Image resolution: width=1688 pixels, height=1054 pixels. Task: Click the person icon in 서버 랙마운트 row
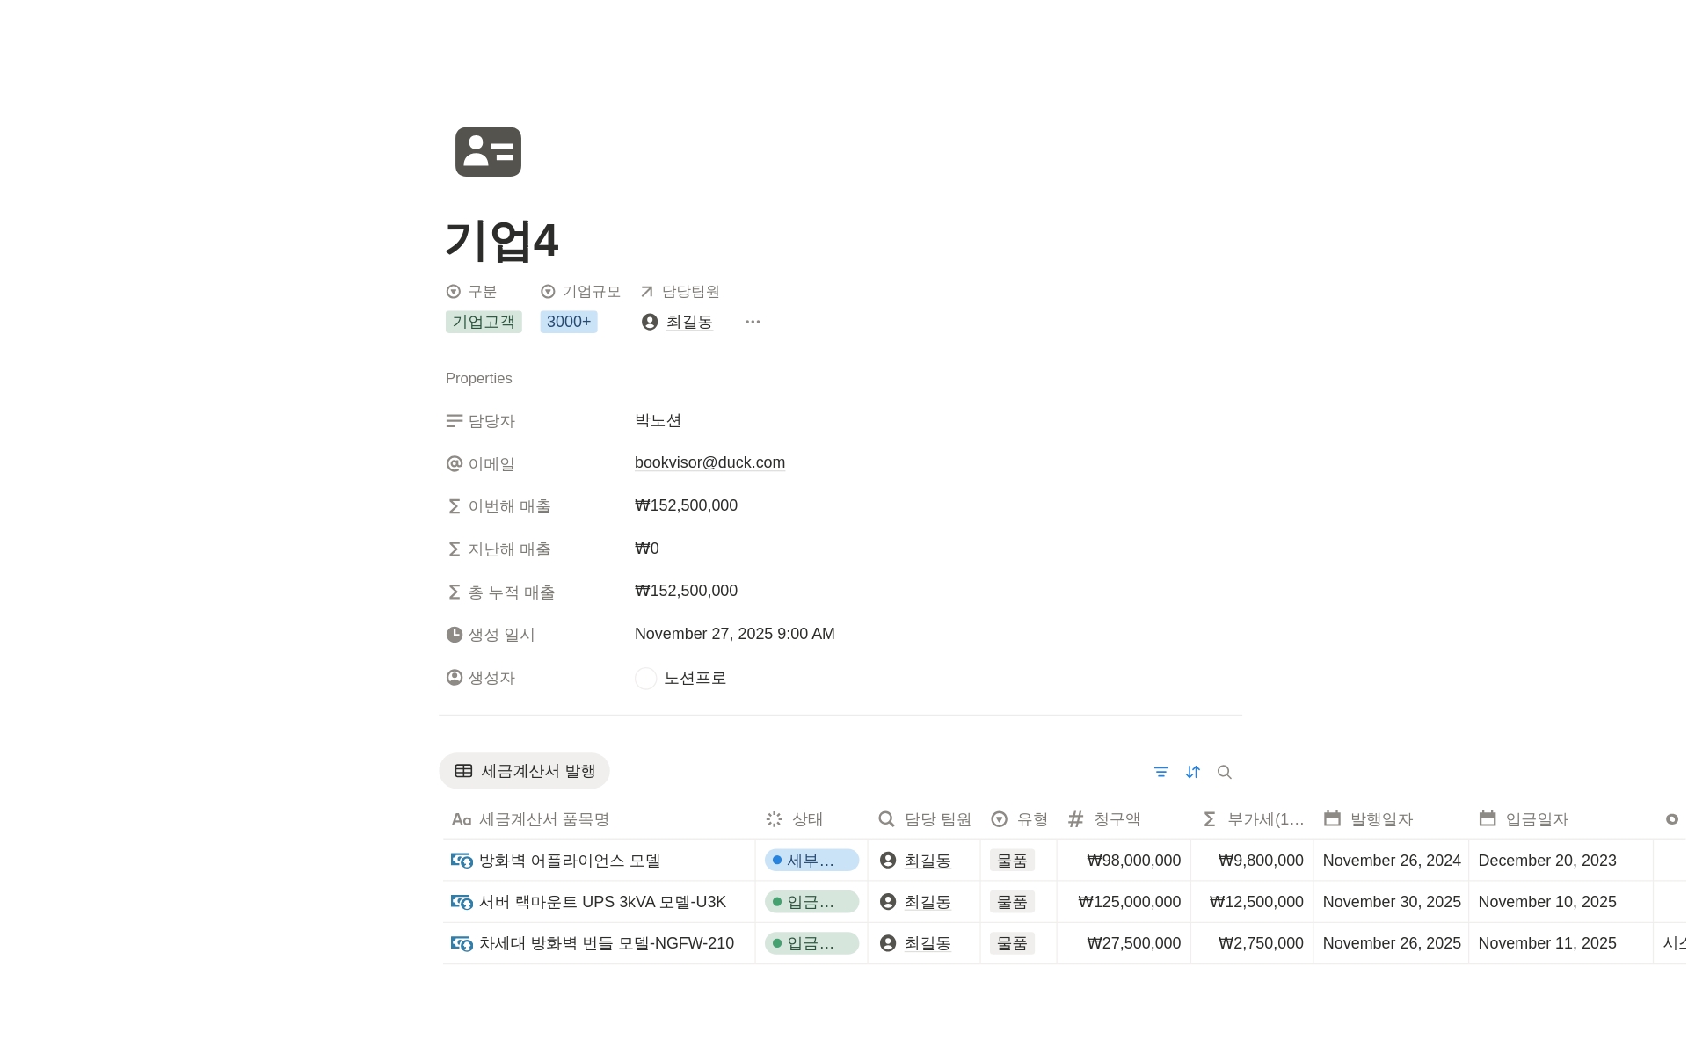[x=888, y=902]
